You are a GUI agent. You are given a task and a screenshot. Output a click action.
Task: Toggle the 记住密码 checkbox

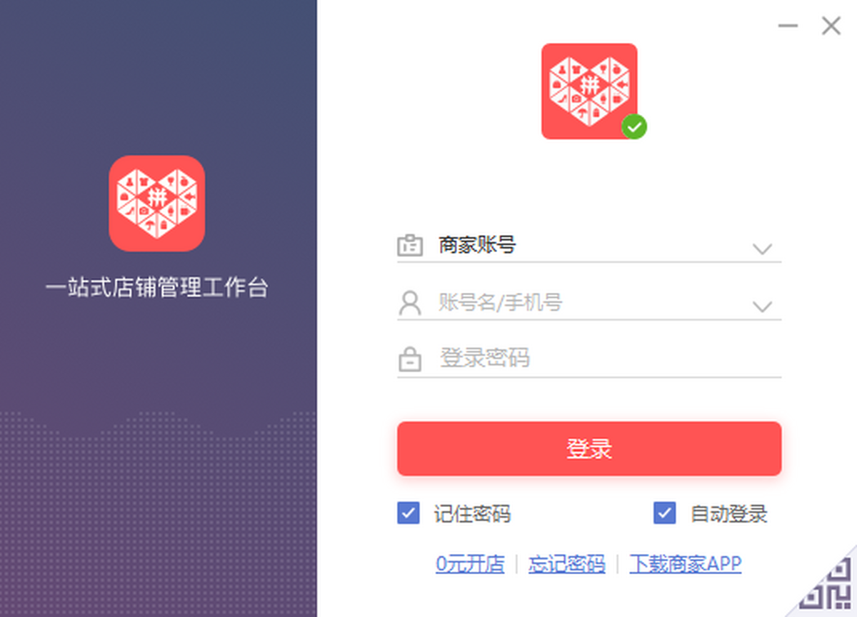pos(409,513)
